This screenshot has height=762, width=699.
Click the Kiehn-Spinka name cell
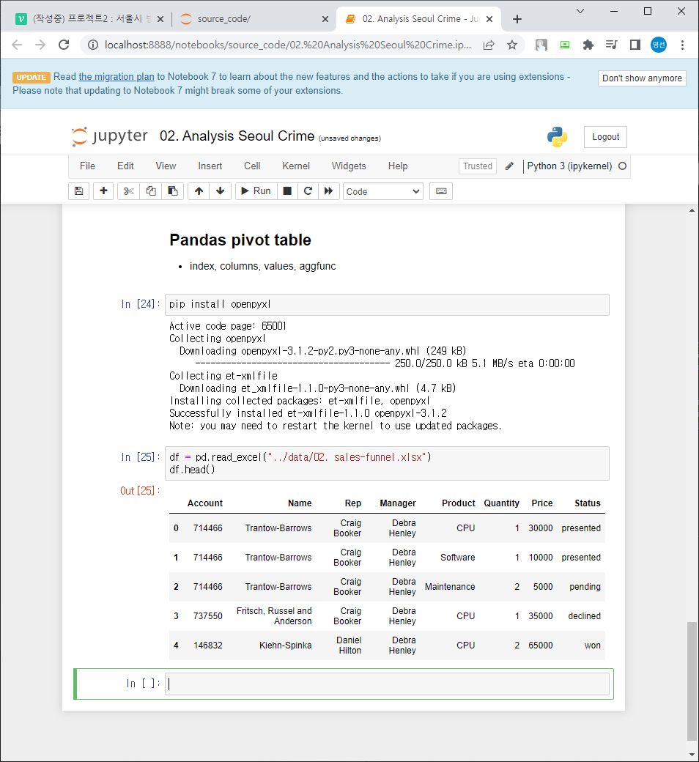(285, 646)
